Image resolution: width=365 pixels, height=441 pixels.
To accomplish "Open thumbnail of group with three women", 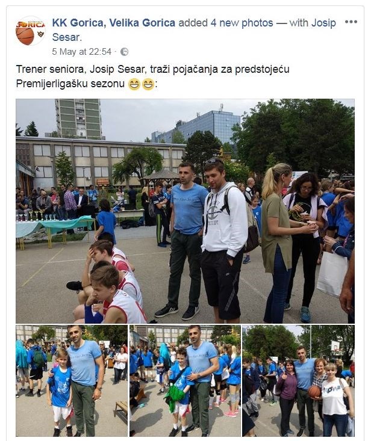I will tap(298, 381).
